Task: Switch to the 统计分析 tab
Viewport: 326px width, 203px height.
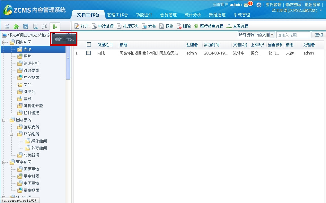Action: pos(193,15)
